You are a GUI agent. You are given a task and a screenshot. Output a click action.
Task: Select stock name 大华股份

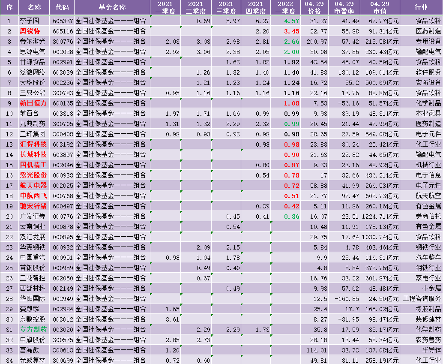pyautogui.click(x=33, y=83)
